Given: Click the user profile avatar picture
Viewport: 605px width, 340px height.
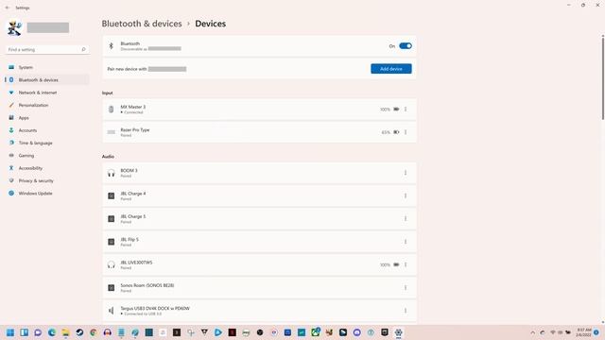Looking at the screenshot, I should 15,28.
